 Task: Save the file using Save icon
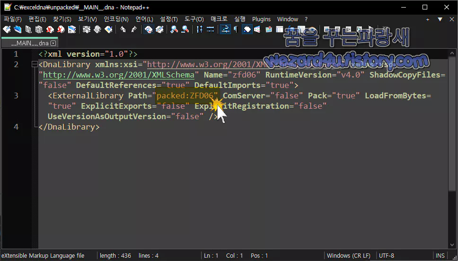[x=28, y=29]
